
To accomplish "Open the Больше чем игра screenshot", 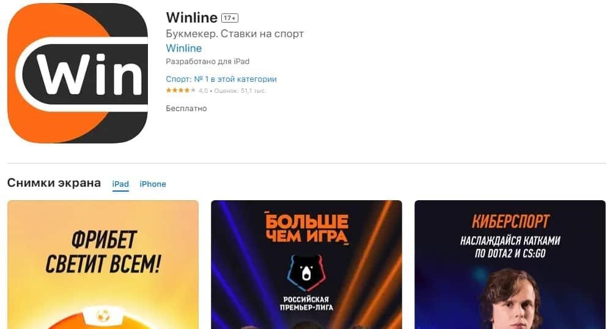I will coord(307,264).
